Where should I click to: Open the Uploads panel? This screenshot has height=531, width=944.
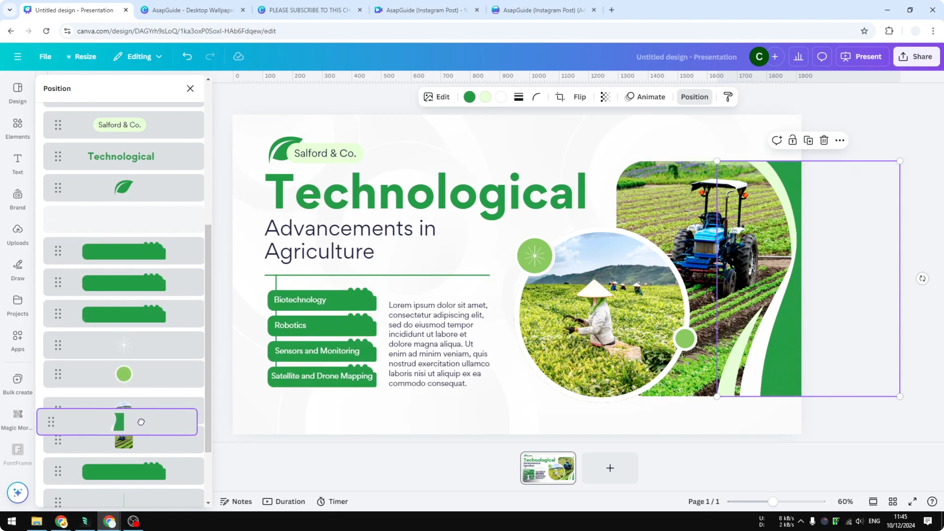coord(17,234)
